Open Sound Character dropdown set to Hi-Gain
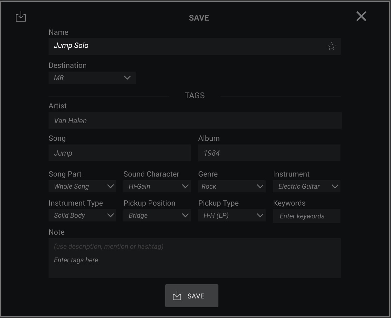 (157, 186)
